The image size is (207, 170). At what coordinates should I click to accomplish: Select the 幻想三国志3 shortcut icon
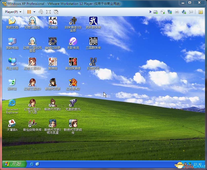point(32,84)
